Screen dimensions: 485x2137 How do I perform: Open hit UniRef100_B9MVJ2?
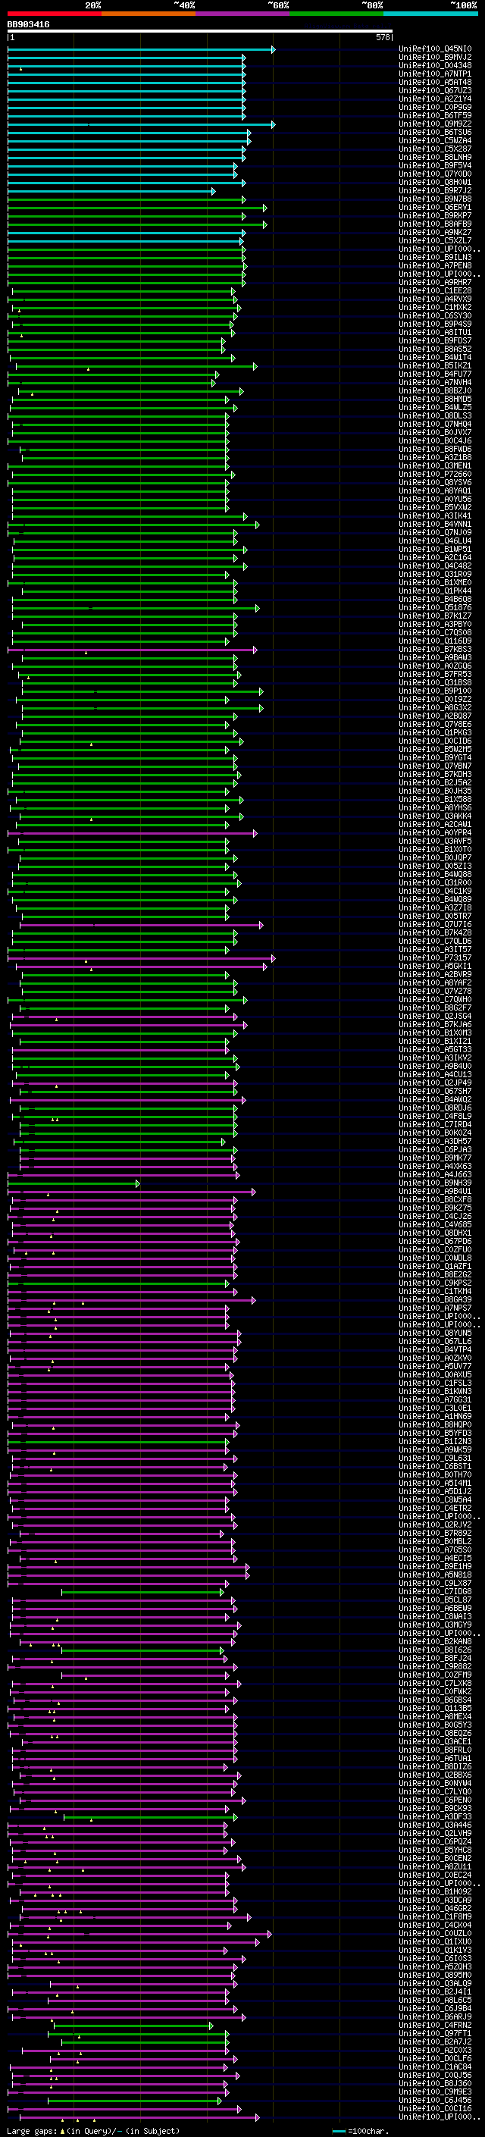pyautogui.click(x=435, y=58)
